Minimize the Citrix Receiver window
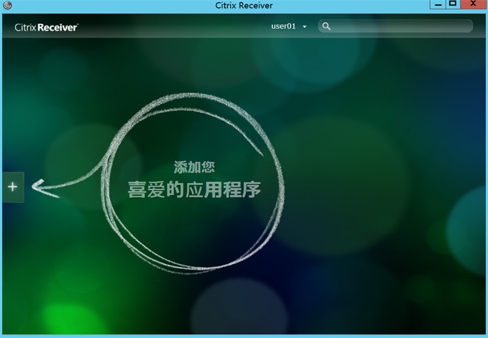 coord(438,5)
